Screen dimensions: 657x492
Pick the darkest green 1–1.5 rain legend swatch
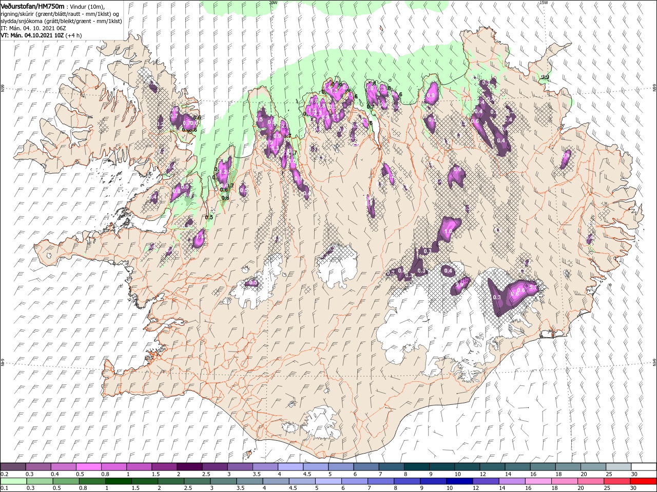[x=118, y=481]
